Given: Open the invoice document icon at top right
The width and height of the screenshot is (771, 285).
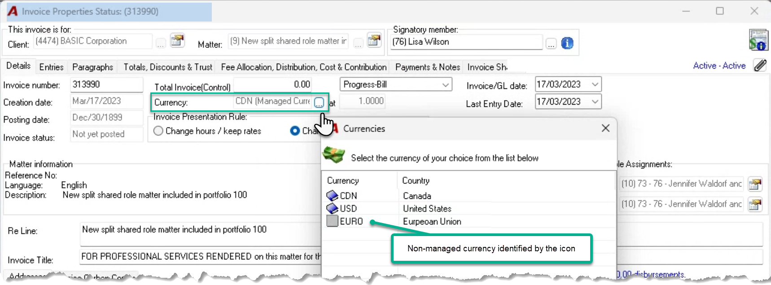Looking at the screenshot, I should point(758,40).
